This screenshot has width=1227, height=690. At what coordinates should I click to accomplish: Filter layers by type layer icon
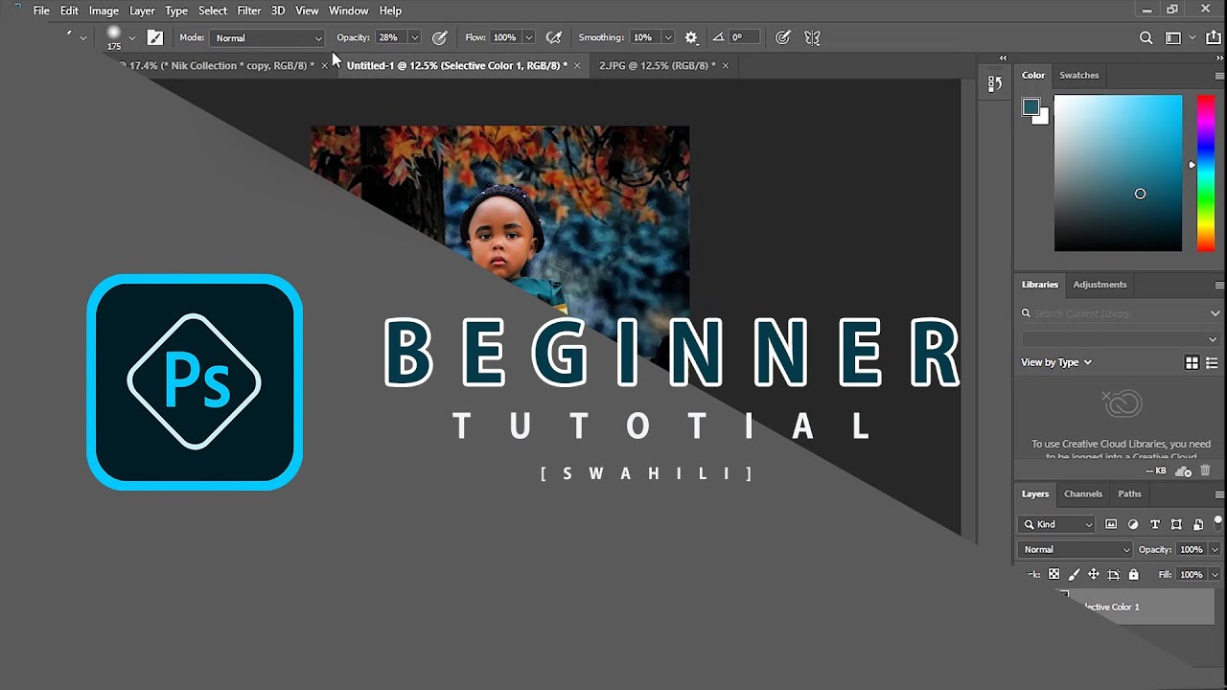point(1154,524)
